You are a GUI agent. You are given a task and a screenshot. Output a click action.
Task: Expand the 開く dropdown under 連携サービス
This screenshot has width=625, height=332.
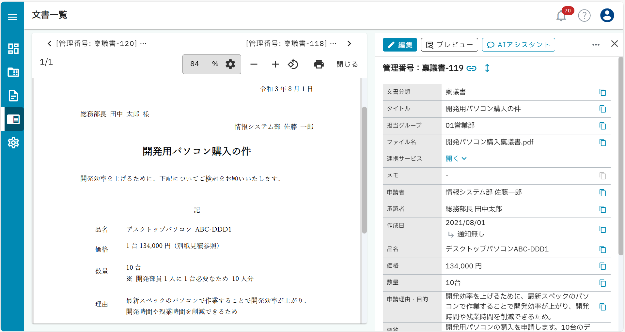pos(456,158)
